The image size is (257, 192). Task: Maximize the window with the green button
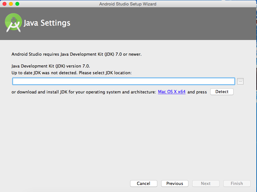tap(17, 4)
